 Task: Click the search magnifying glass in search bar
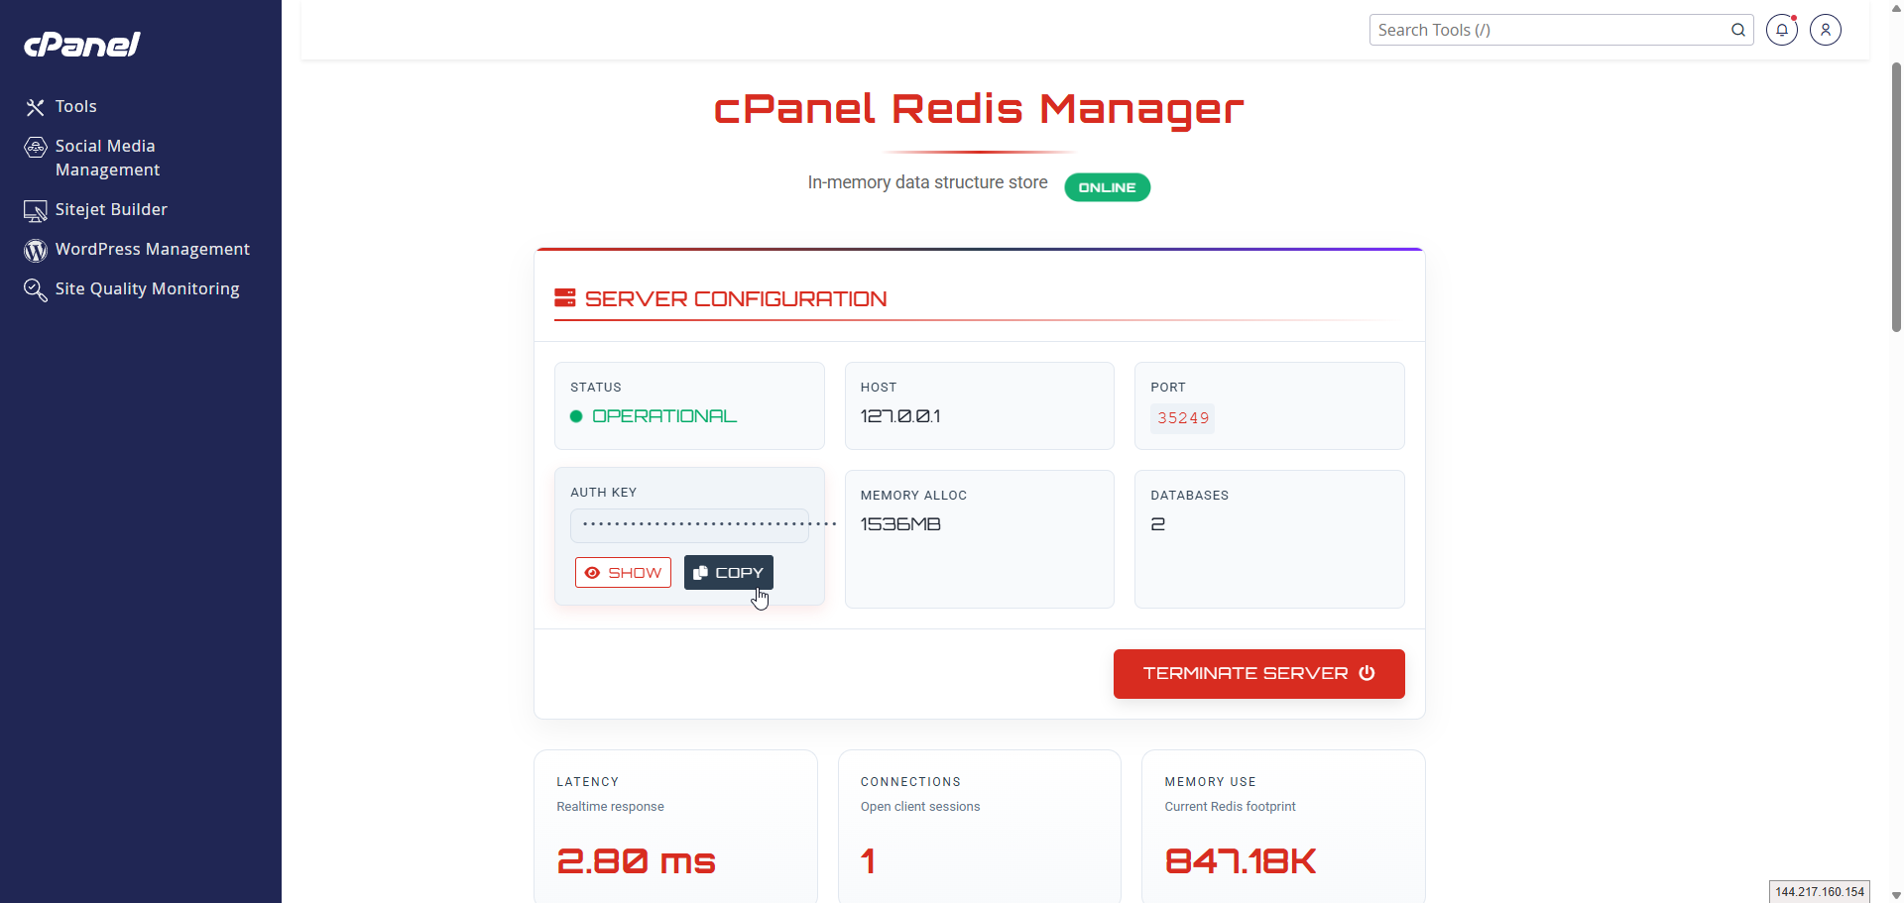[x=1738, y=30]
